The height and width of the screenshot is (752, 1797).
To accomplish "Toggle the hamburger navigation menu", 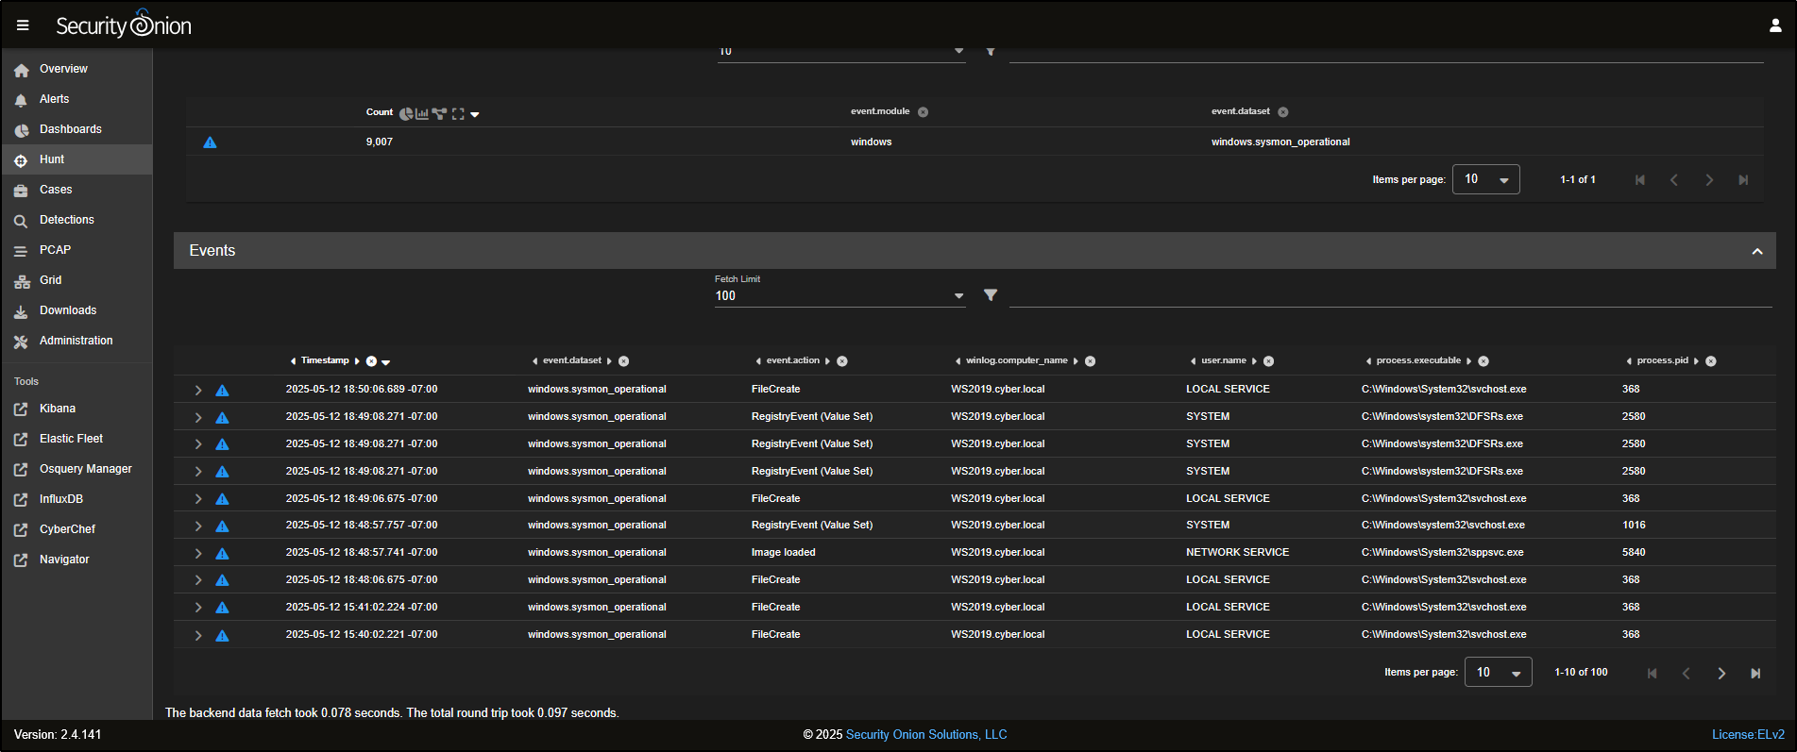I will click(x=23, y=25).
